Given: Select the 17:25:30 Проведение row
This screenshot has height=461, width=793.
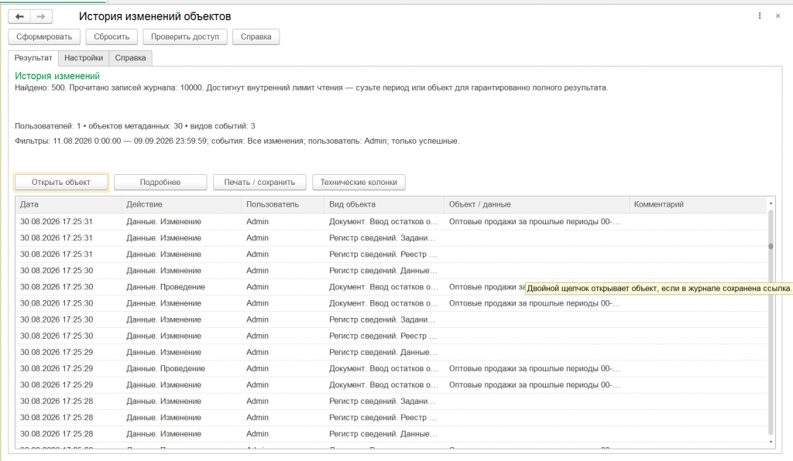Looking at the screenshot, I should click(x=391, y=287).
